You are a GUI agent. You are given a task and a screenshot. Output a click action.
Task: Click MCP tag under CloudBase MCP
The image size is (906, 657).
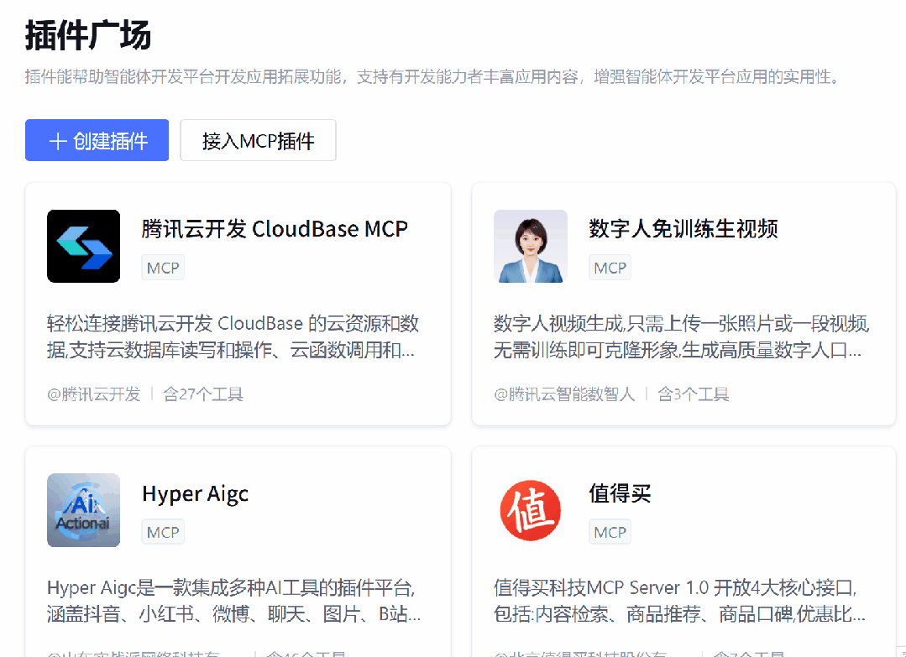coord(163,268)
